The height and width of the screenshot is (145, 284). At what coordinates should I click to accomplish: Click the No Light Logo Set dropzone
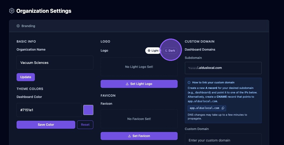click(x=139, y=67)
